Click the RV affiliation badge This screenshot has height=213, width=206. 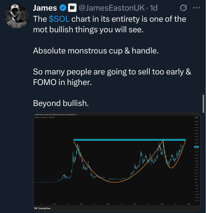click(x=72, y=8)
